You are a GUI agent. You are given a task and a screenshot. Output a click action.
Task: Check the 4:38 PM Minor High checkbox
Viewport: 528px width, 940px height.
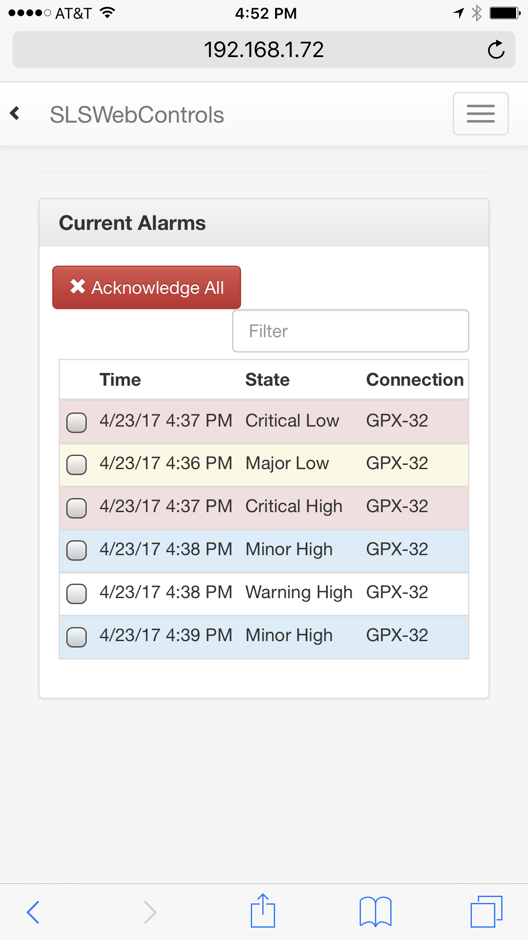[77, 550]
